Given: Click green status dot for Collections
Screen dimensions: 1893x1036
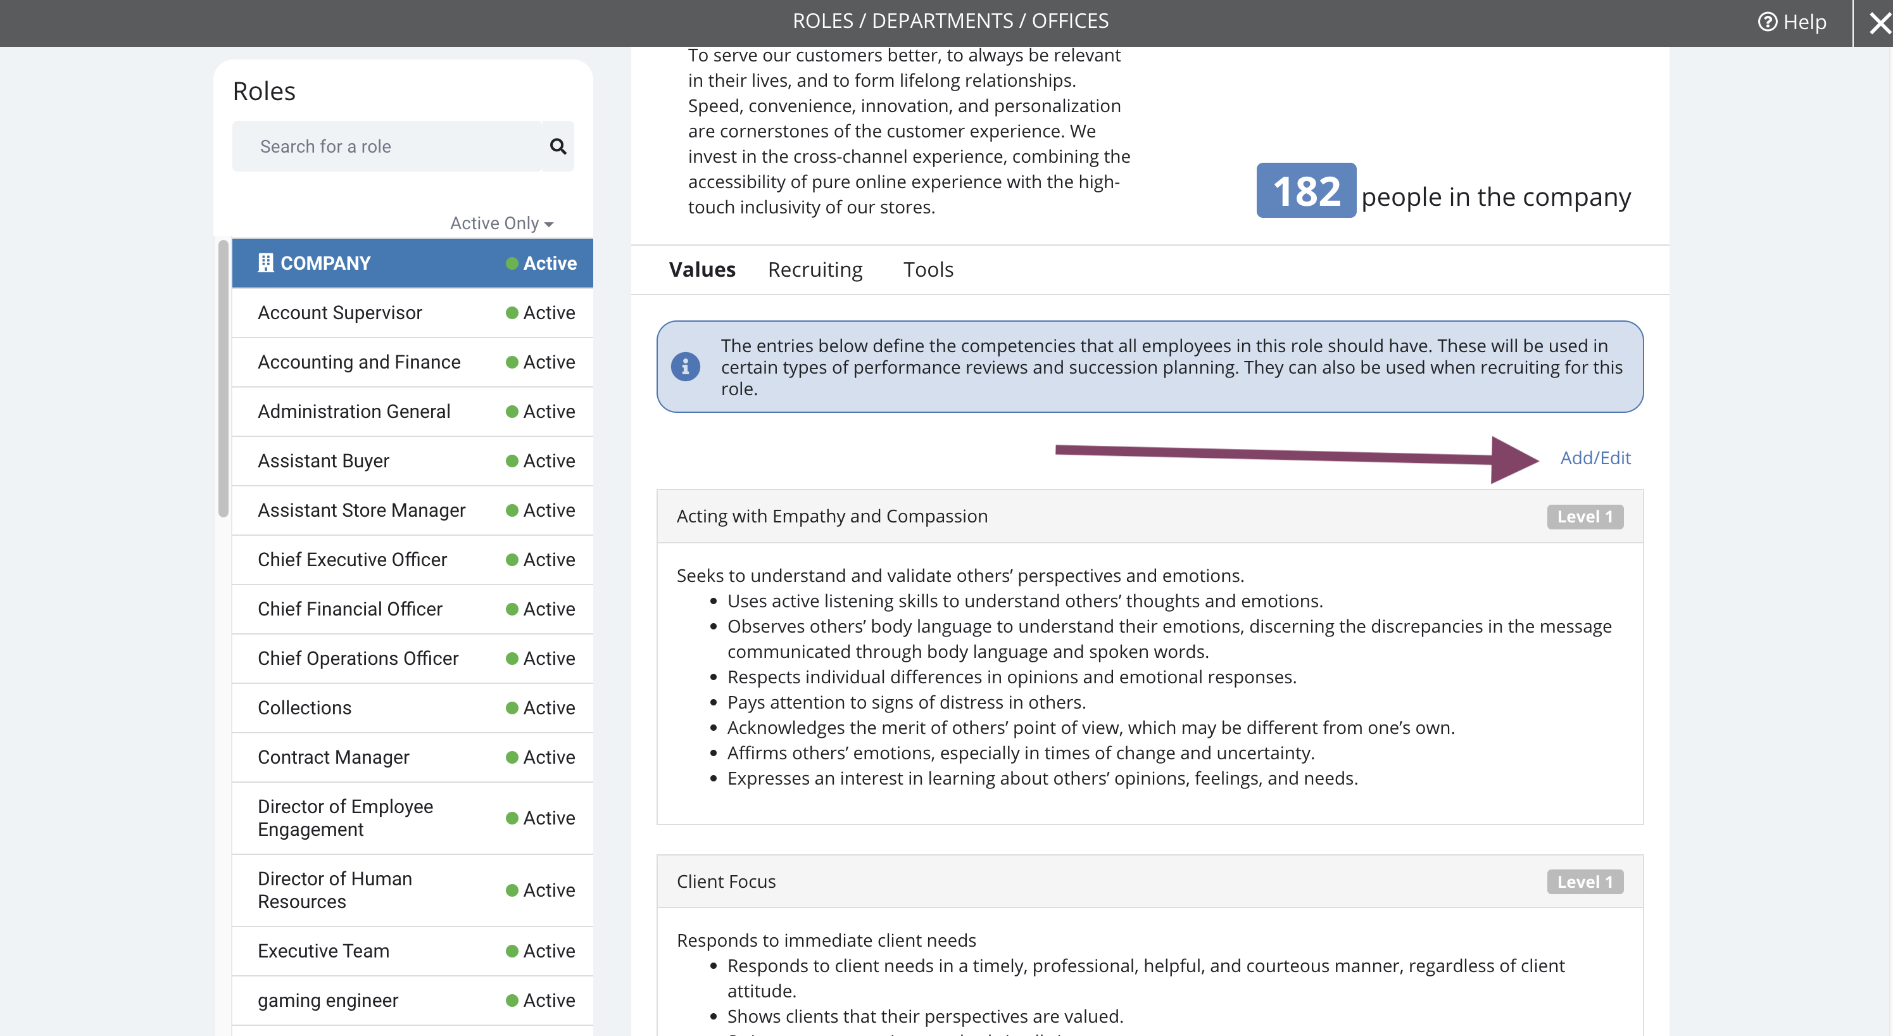Looking at the screenshot, I should (x=512, y=708).
